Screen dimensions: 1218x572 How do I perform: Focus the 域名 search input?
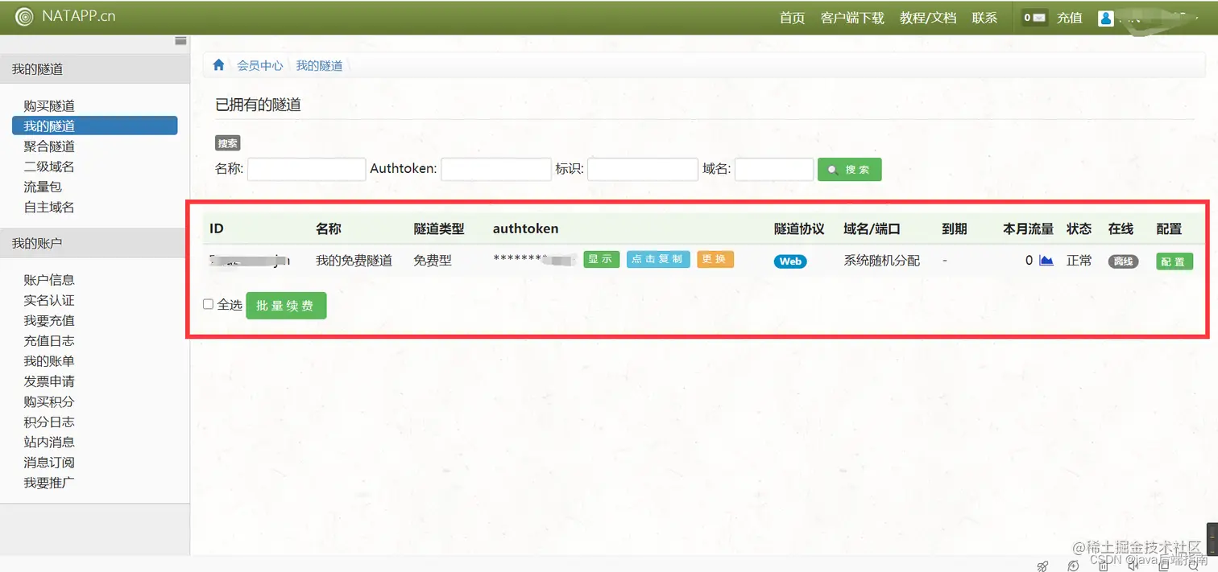click(x=774, y=169)
